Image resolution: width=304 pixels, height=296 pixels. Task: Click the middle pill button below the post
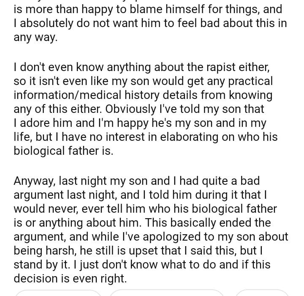pyautogui.click(x=166, y=292)
